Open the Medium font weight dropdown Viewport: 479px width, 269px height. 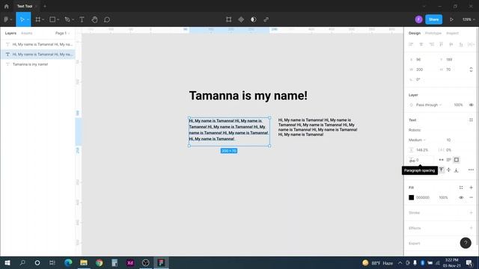point(417,140)
